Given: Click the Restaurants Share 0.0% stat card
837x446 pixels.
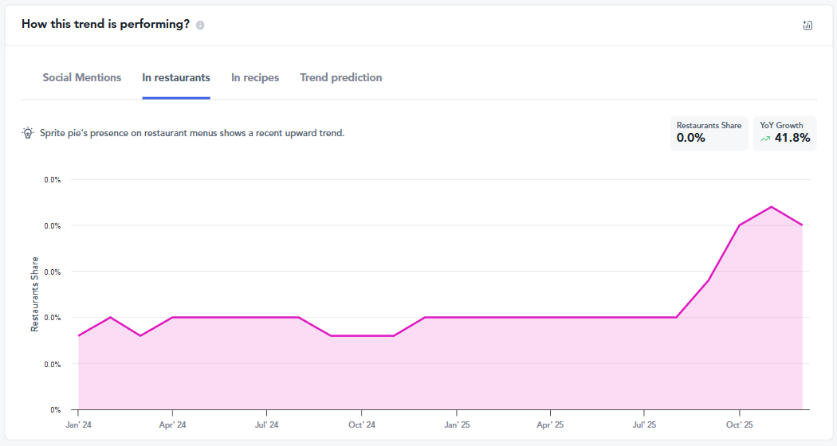Looking at the screenshot, I should click(709, 133).
